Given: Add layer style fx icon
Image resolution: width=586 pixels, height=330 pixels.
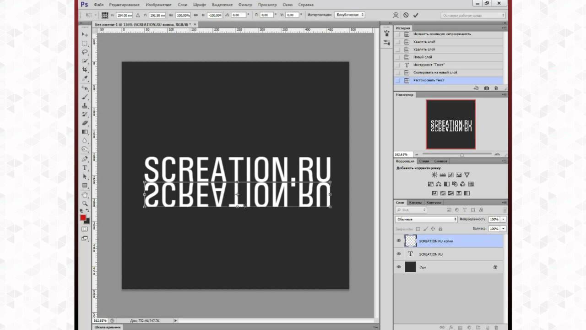Looking at the screenshot, I should [451, 327].
